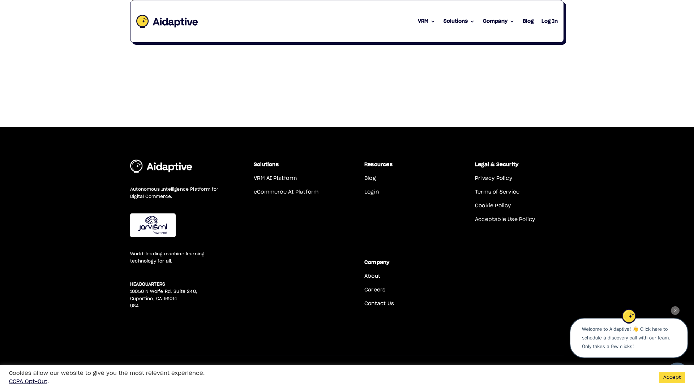Click the yellow chat avatar above the welcome message
694x390 pixels.
point(629,316)
